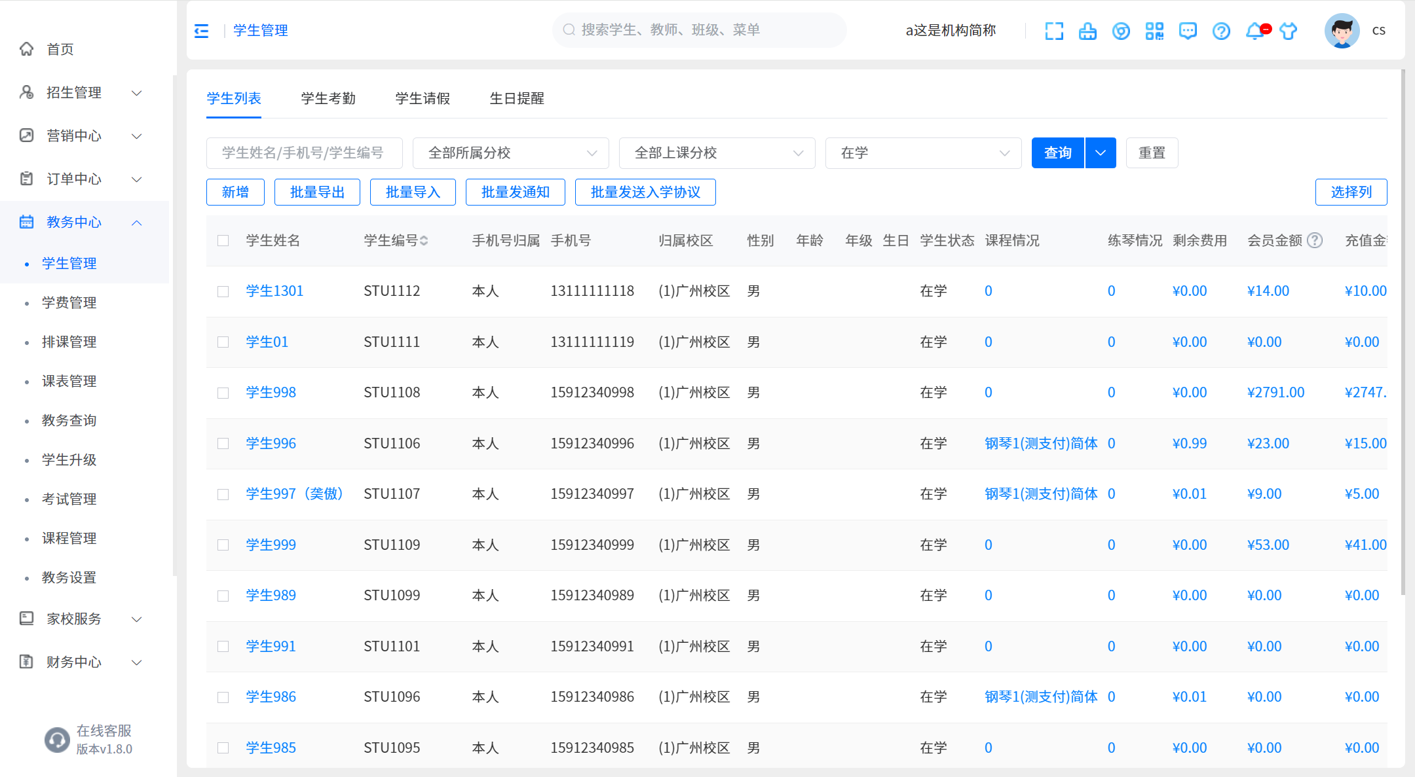This screenshot has height=777, width=1415.
Task: Open student link 学生1301
Action: click(274, 291)
